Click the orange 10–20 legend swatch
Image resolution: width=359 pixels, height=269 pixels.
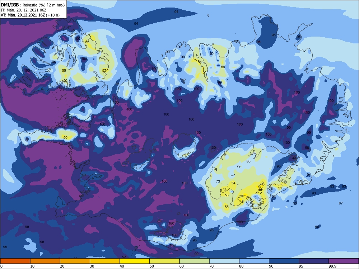click(45, 261)
